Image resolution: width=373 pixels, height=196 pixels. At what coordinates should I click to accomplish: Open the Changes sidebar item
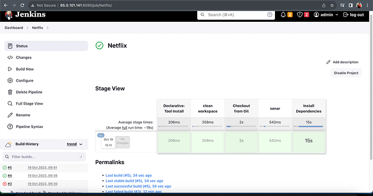(x=46, y=57)
